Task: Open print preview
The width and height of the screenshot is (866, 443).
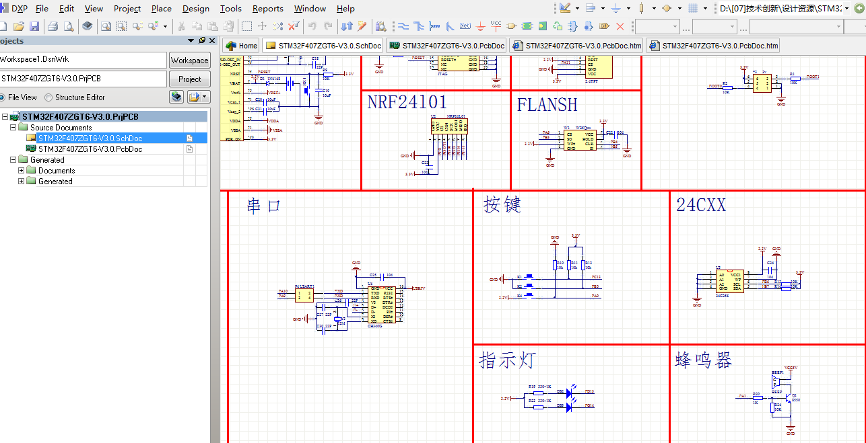Action: click(69, 26)
